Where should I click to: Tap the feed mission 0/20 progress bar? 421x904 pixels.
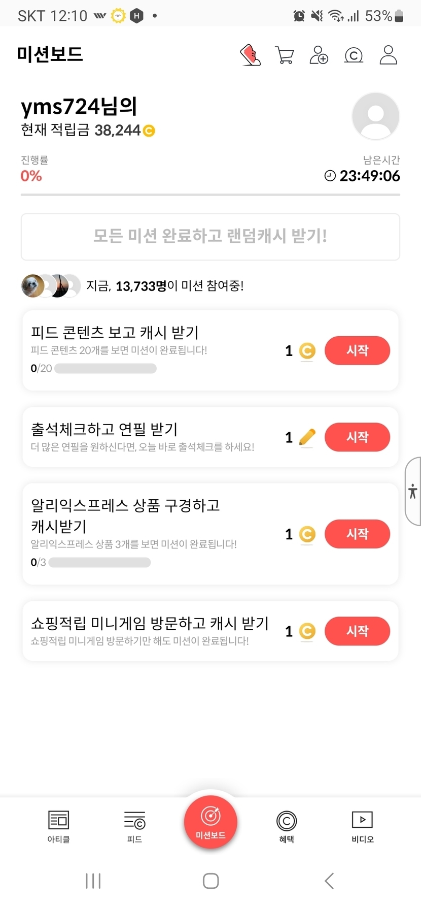106,368
